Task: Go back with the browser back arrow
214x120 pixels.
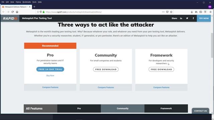Action: click(4, 12)
